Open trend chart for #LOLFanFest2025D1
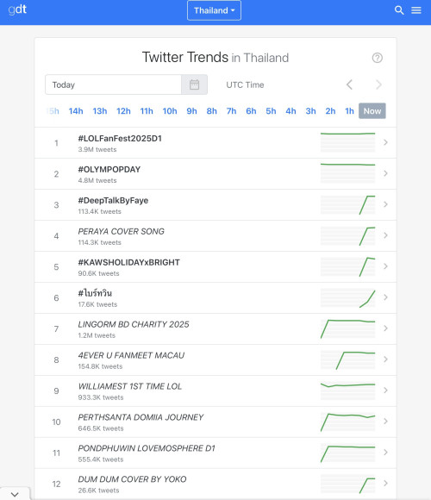 (347, 142)
